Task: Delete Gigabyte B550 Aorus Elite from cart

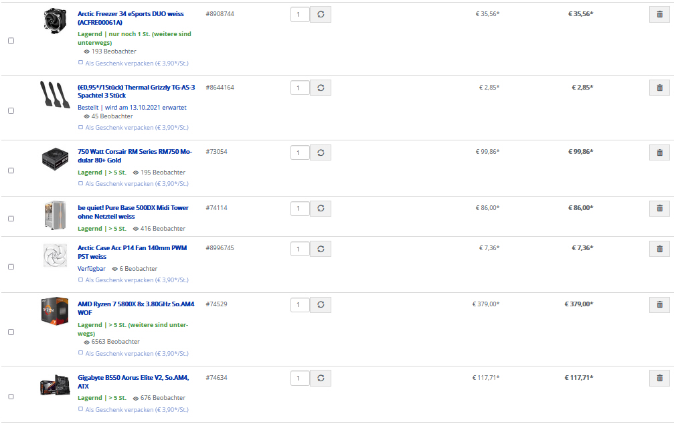Action: (659, 378)
